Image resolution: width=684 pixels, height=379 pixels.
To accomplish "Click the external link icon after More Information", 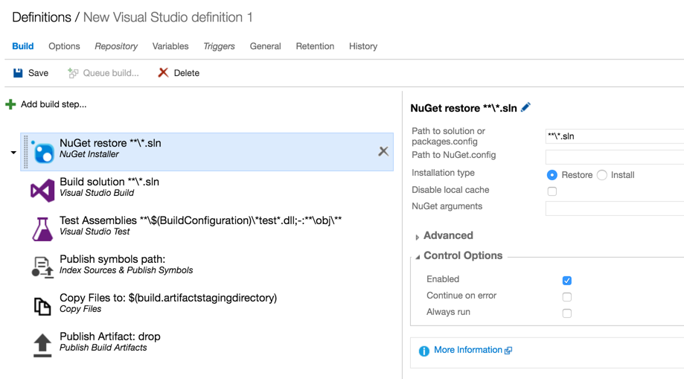I will (x=508, y=351).
